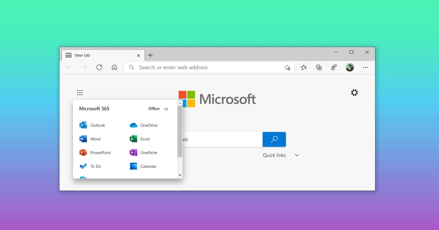Reload the page with the refresh button
The image size is (439, 230).
[x=99, y=67]
